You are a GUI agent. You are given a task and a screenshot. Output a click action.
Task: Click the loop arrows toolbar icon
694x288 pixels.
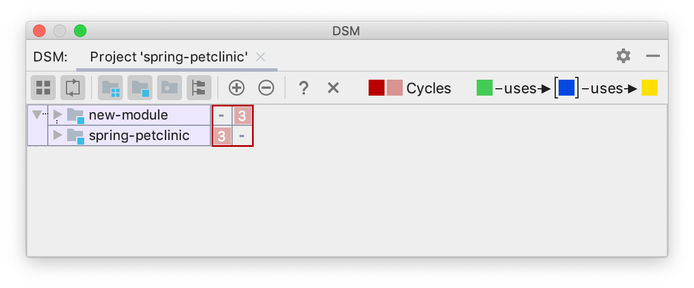coord(73,88)
